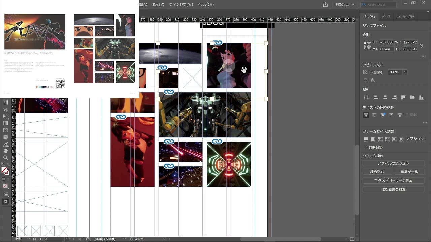Click the share icon in the top bar

(325, 5)
